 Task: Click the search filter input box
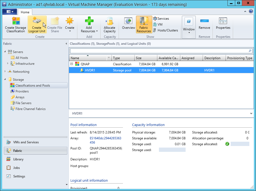coord(159,51)
